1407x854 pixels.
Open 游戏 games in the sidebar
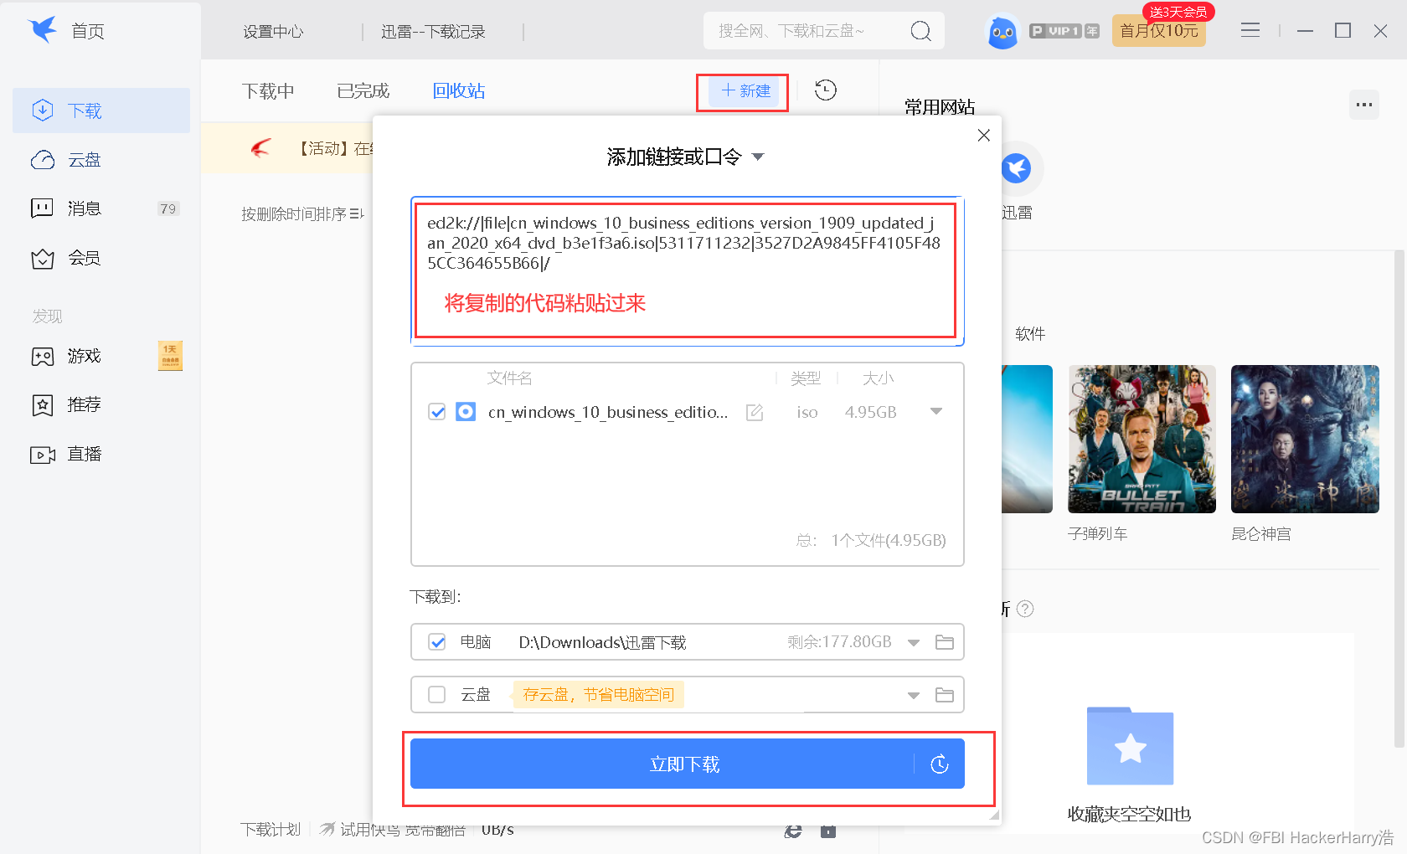(66, 357)
